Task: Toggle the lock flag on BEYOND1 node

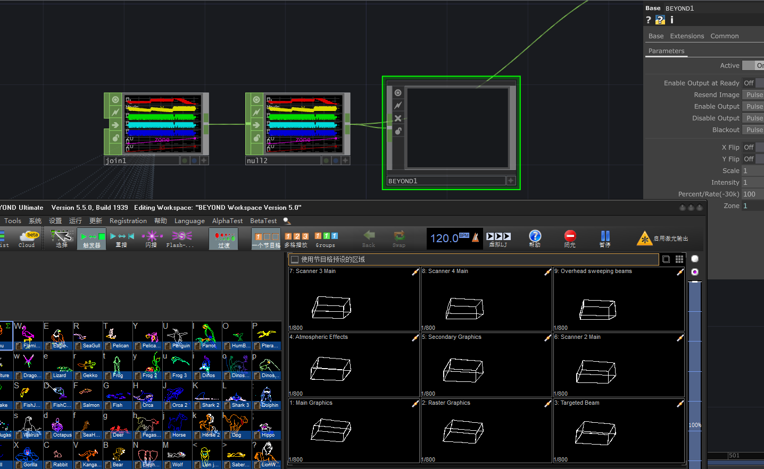Action: 398,131
